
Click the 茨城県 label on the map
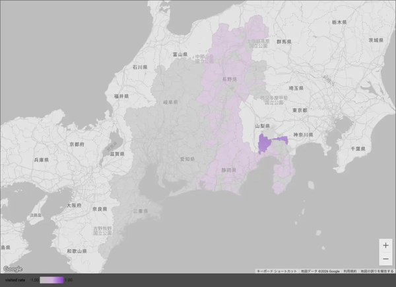point(376,40)
